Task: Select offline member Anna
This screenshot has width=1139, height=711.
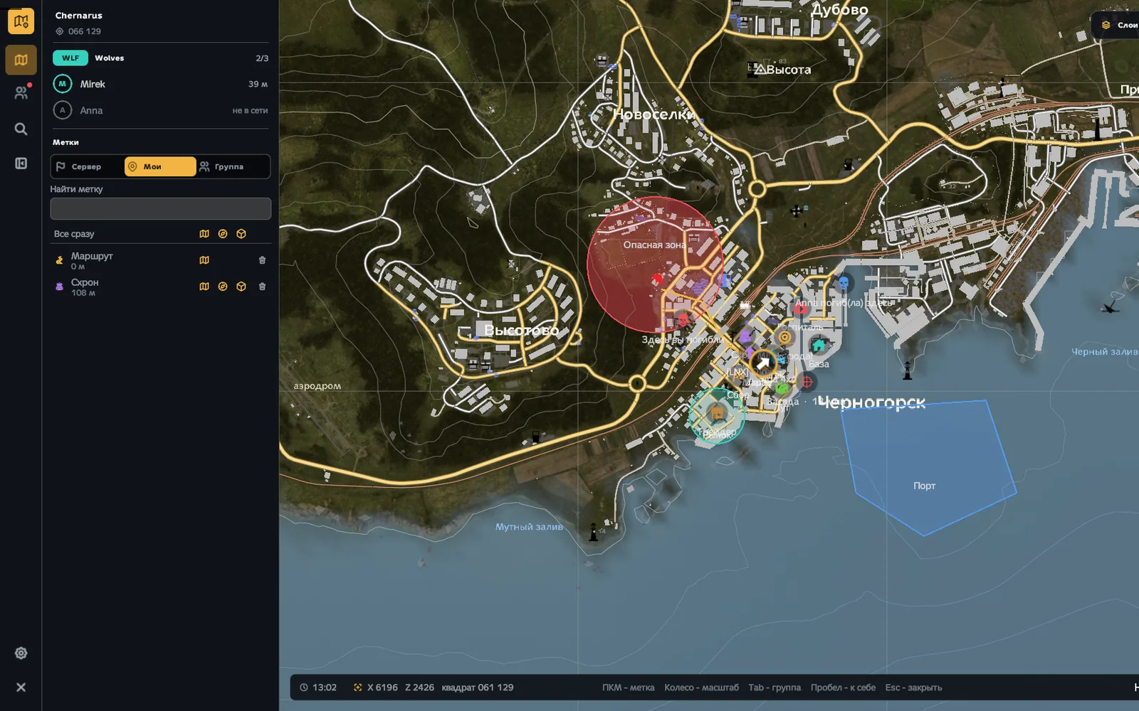Action: coord(160,110)
